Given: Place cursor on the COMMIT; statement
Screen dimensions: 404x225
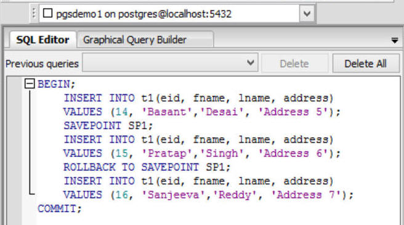Looking at the screenshot, I should (60, 208).
